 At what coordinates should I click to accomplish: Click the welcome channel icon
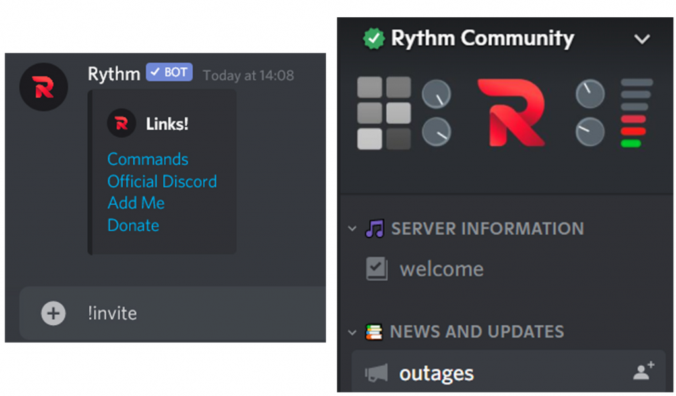click(376, 268)
